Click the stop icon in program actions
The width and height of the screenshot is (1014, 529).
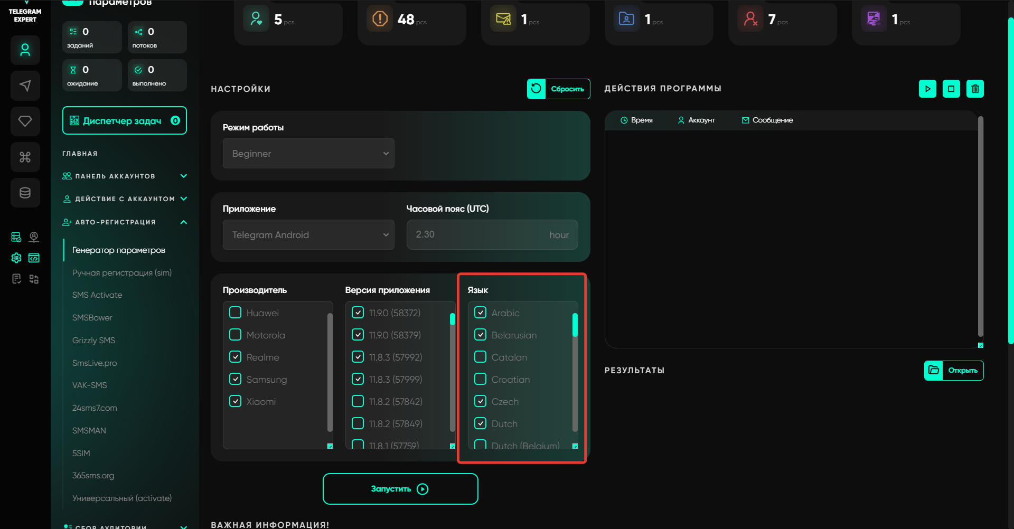pos(951,89)
